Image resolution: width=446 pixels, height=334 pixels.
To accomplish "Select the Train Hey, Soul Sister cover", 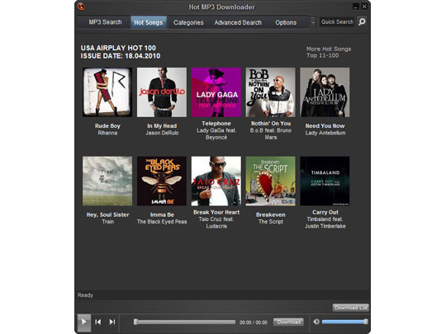I will point(107,181).
